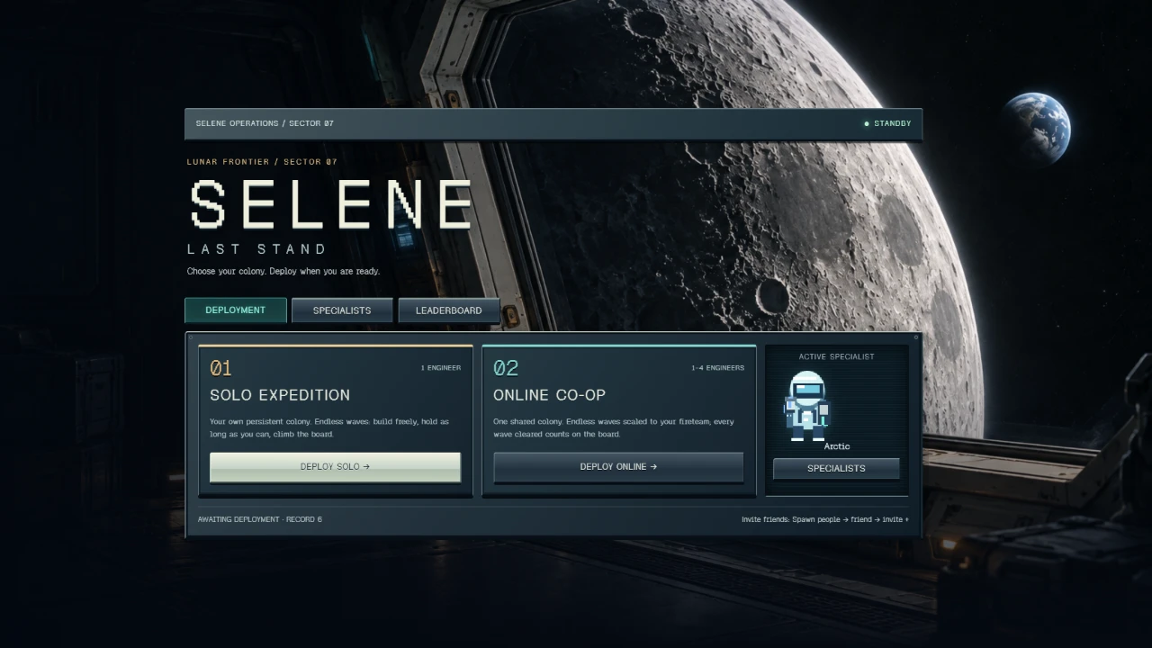This screenshot has height=648, width=1152.
Task: Click the '1 ENGINEER' label
Action: pyautogui.click(x=441, y=368)
